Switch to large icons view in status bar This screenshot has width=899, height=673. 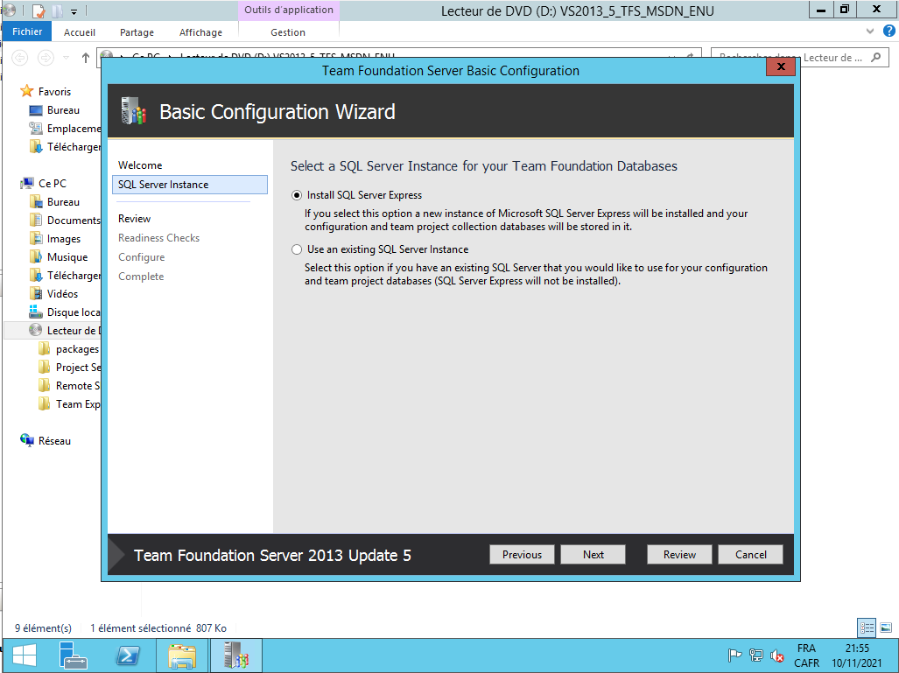click(x=886, y=627)
